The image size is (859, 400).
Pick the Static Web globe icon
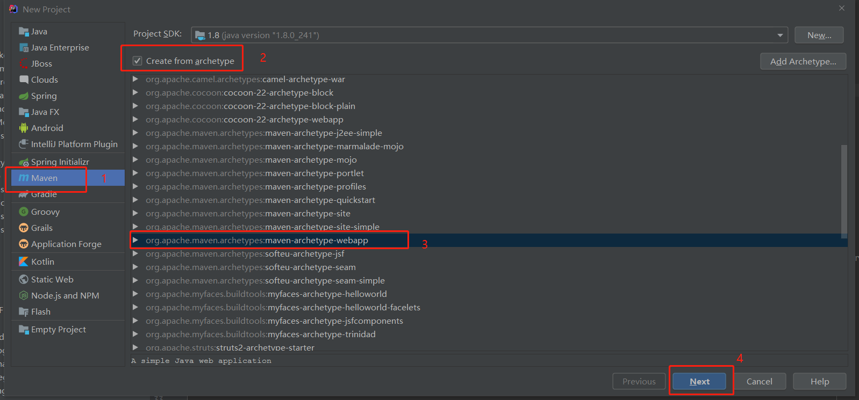pyautogui.click(x=24, y=280)
